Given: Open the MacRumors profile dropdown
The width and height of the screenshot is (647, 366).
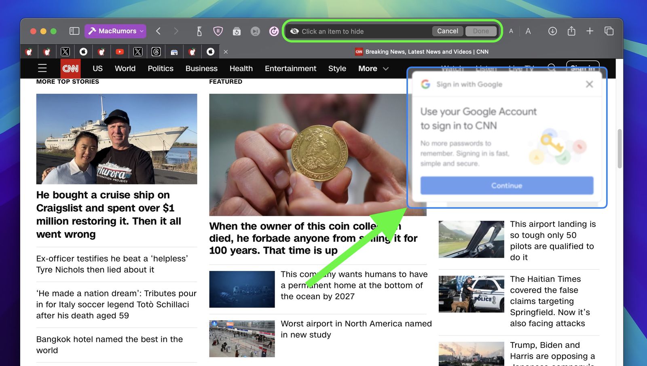Looking at the screenshot, I should [115, 31].
